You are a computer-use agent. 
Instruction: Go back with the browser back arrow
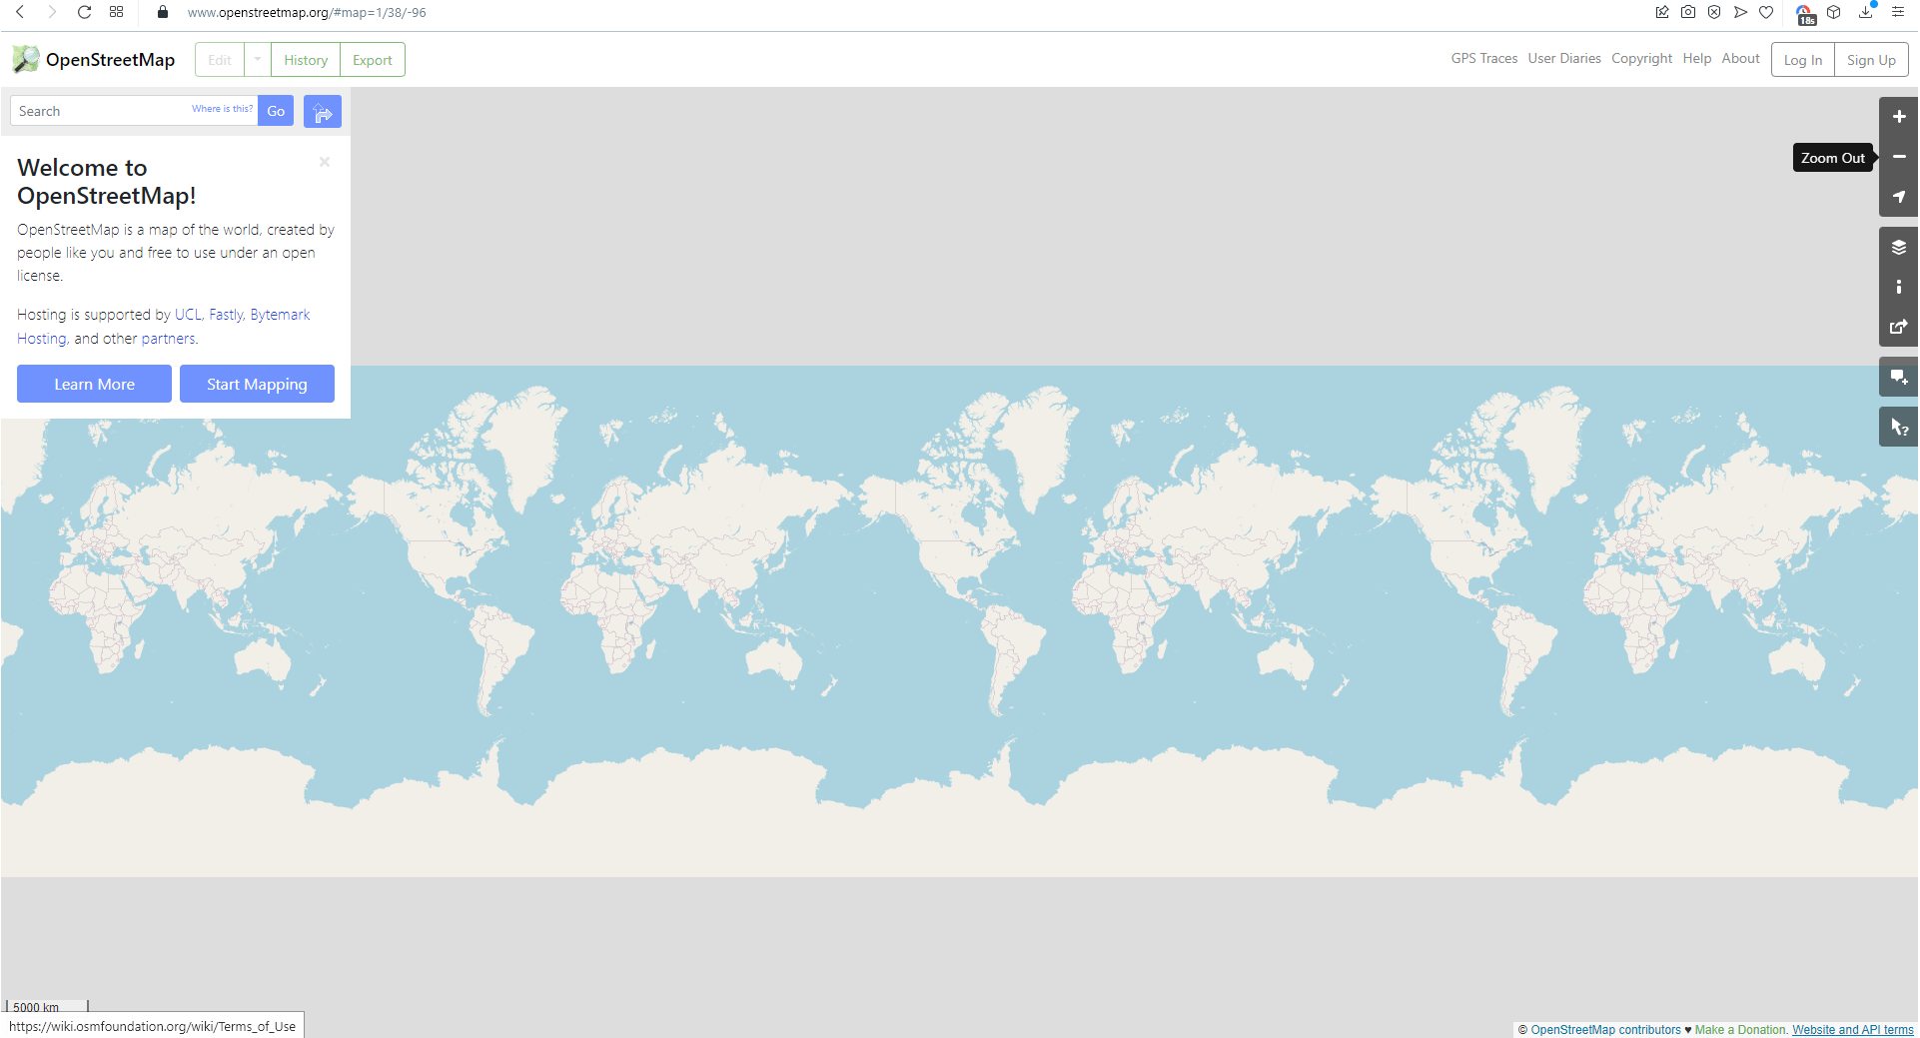click(x=20, y=12)
